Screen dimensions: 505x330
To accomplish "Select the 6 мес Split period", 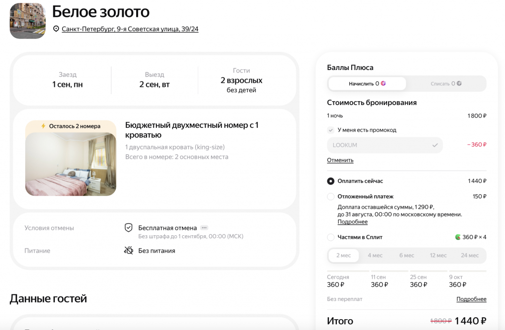I will click(407, 256).
